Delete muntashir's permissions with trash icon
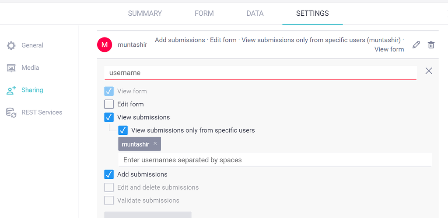 [x=431, y=44]
